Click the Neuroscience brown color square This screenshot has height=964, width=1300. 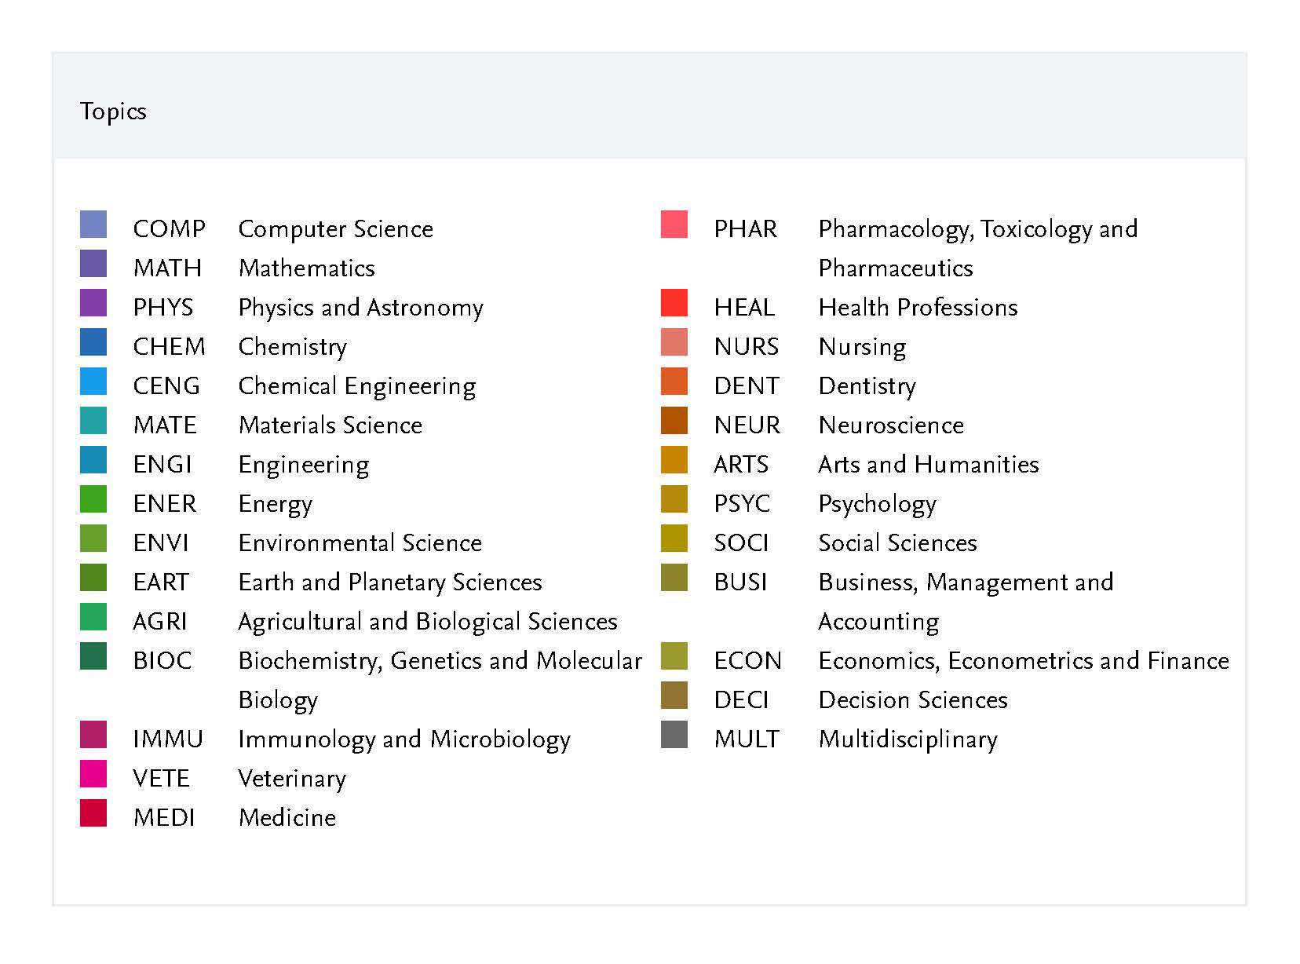point(674,421)
